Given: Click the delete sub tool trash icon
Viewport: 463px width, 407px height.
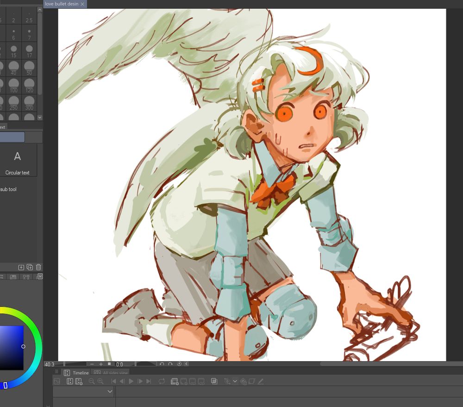Looking at the screenshot, I should click(x=38, y=267).
